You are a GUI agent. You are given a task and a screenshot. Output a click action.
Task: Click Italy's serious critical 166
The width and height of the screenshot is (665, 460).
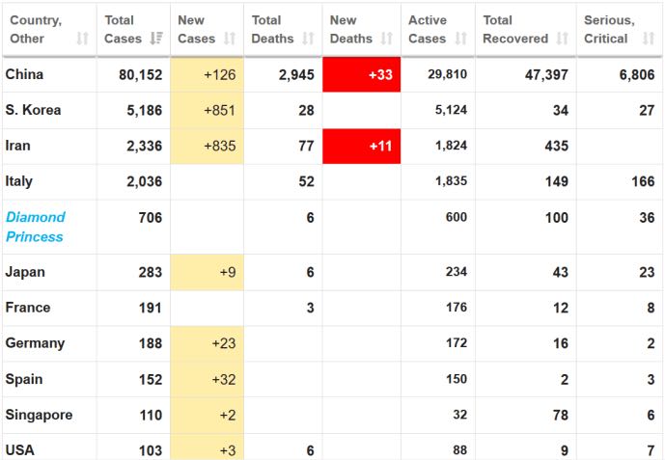643,181
